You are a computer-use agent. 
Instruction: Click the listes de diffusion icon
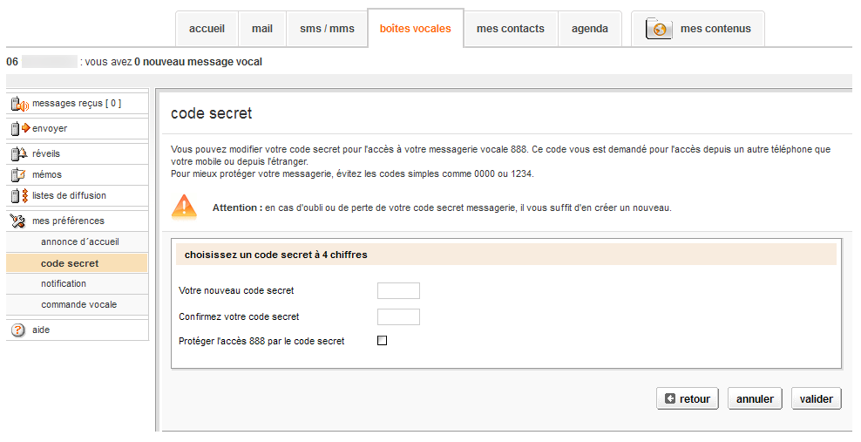point(19,196)
